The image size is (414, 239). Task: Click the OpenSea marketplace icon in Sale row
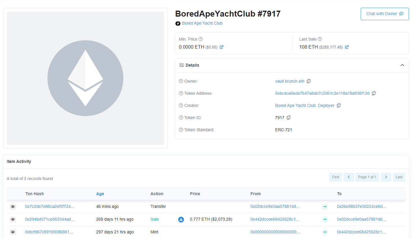181,219
